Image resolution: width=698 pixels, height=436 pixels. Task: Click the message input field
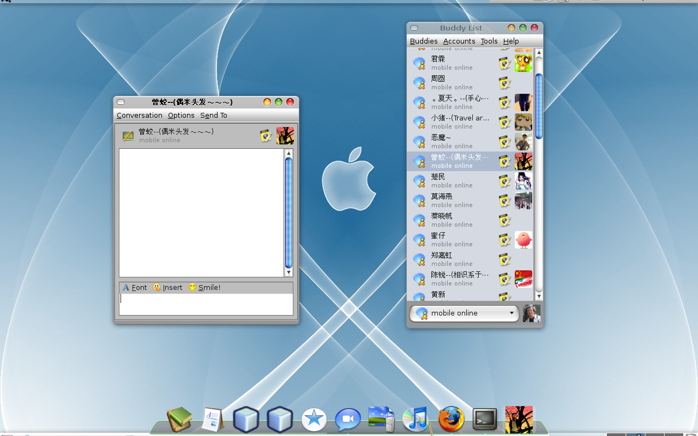[x=206, y=304]
